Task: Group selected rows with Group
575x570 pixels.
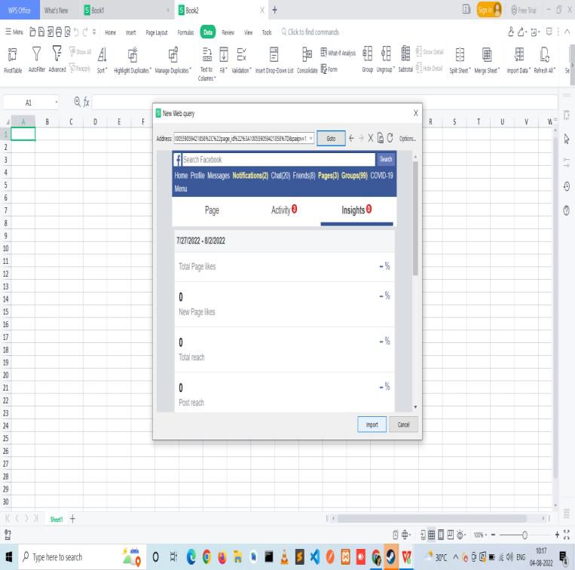Action: coord(367,59)
